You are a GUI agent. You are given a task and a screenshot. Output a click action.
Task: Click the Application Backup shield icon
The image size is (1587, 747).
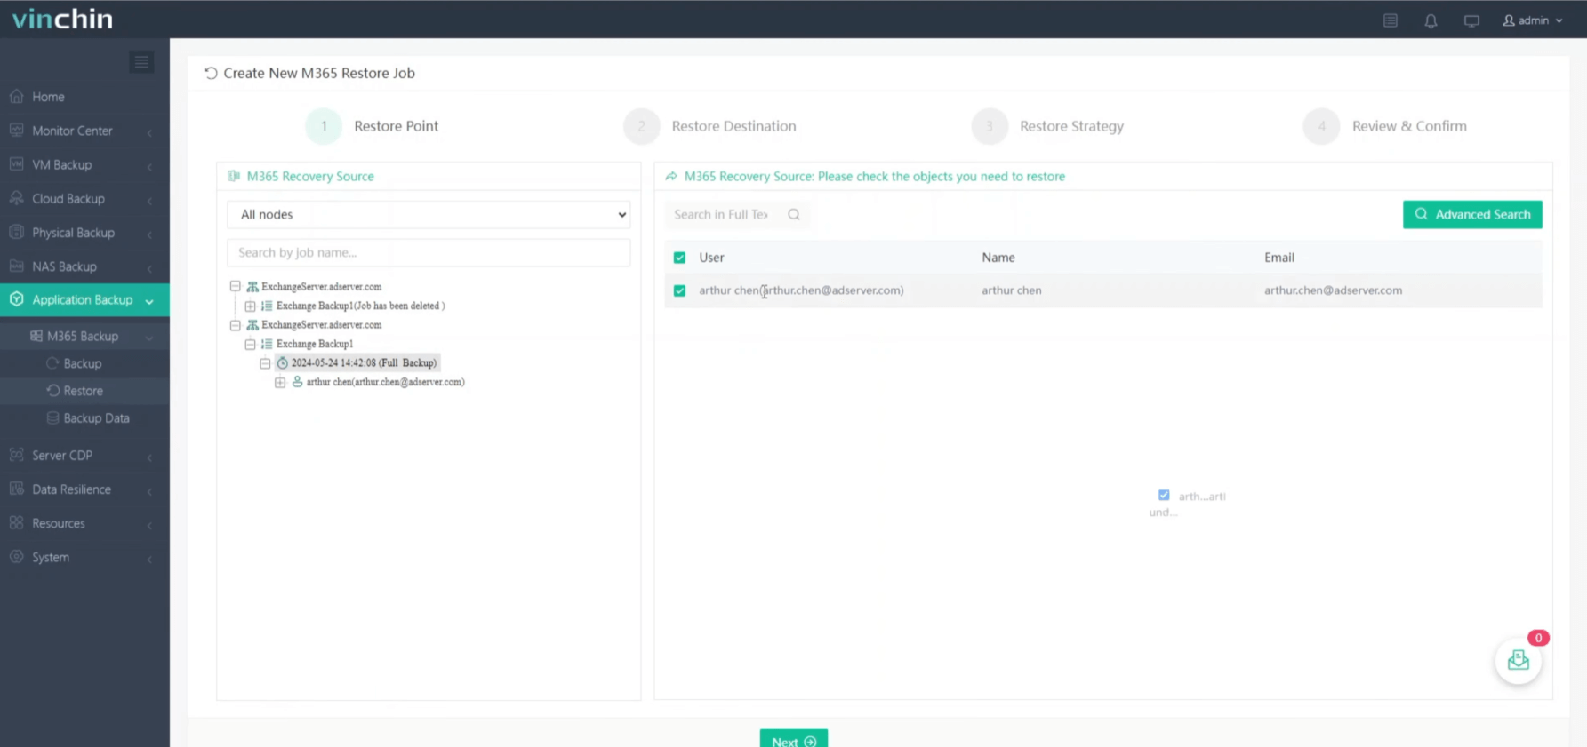pyautogui.click(x=17, y=299)
